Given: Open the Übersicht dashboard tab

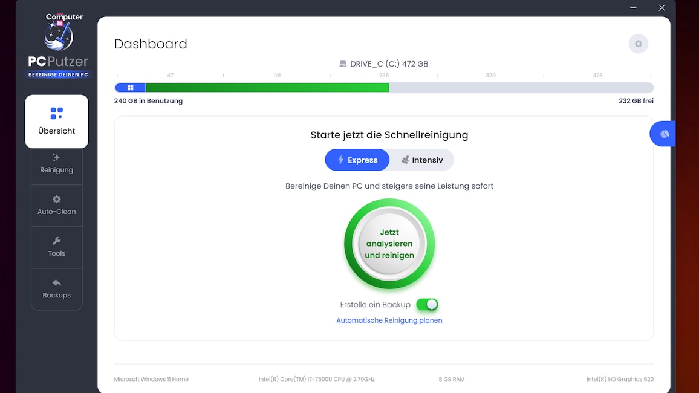Looking at the screenshot, I should tap(57, 121).
